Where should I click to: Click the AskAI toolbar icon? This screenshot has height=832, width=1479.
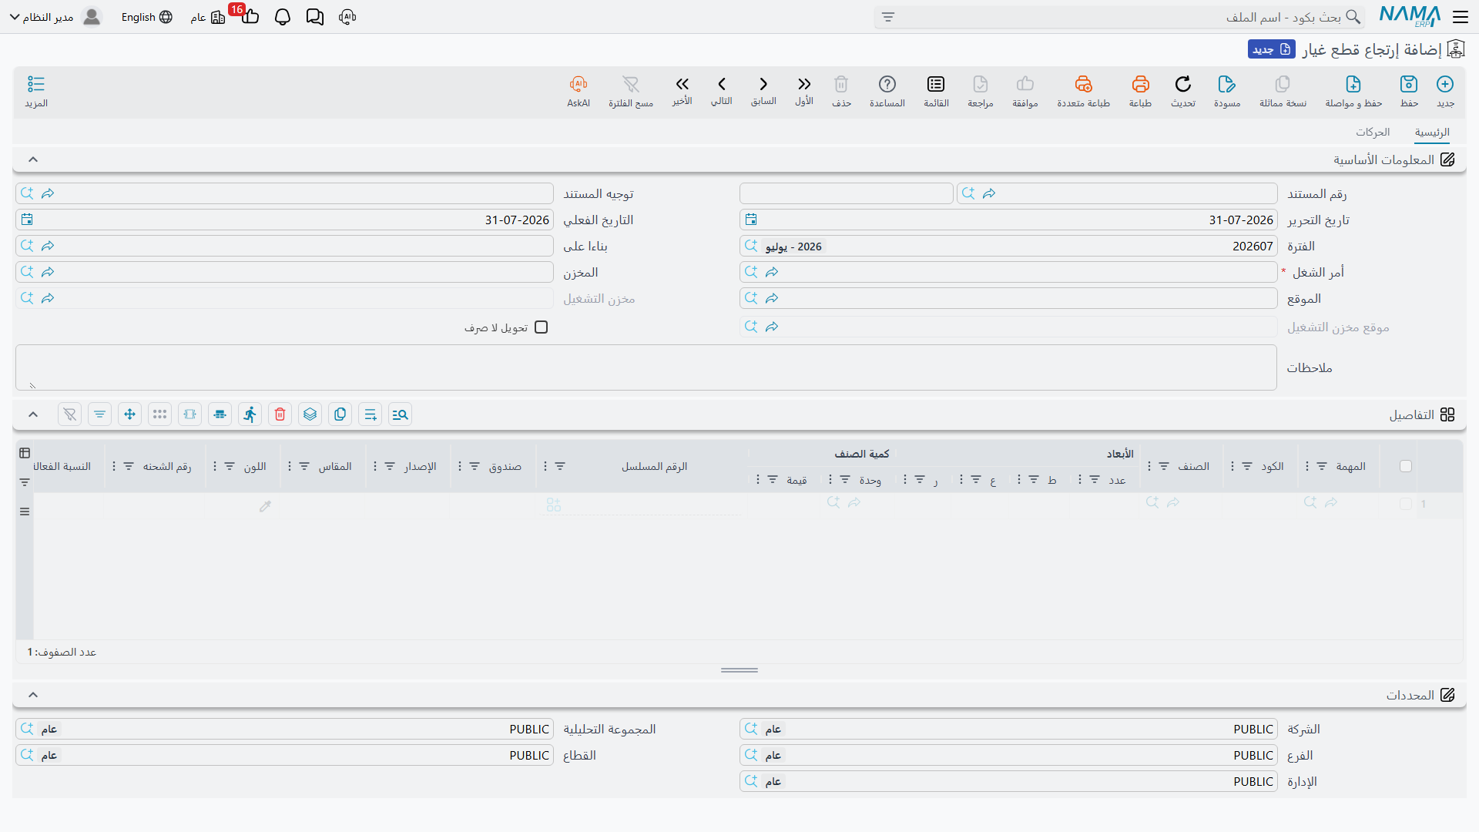[x=579, y=91]
